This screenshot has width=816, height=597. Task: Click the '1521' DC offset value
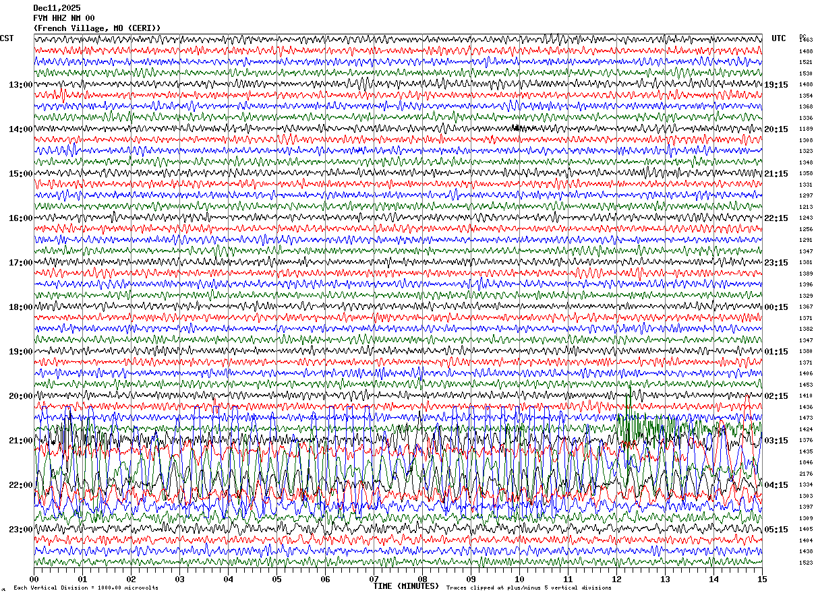point(806,63)
